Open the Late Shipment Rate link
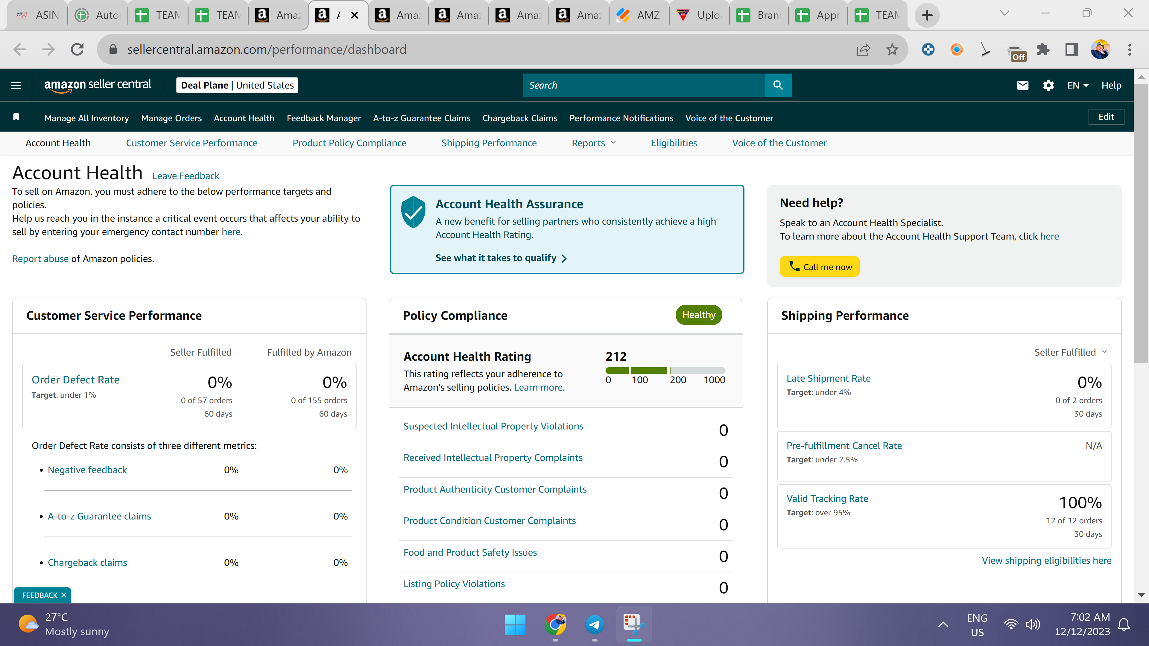This screenshot has width=1149, height=646. point(828,378)
